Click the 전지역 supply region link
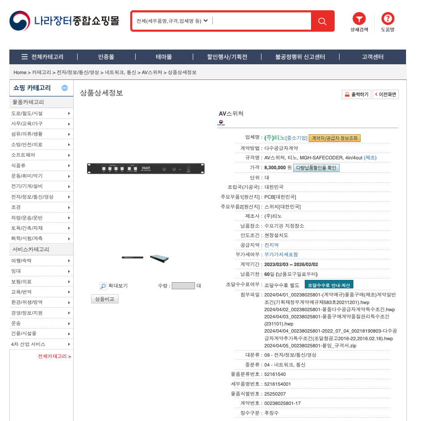The image size is (427, 421). 271,245
